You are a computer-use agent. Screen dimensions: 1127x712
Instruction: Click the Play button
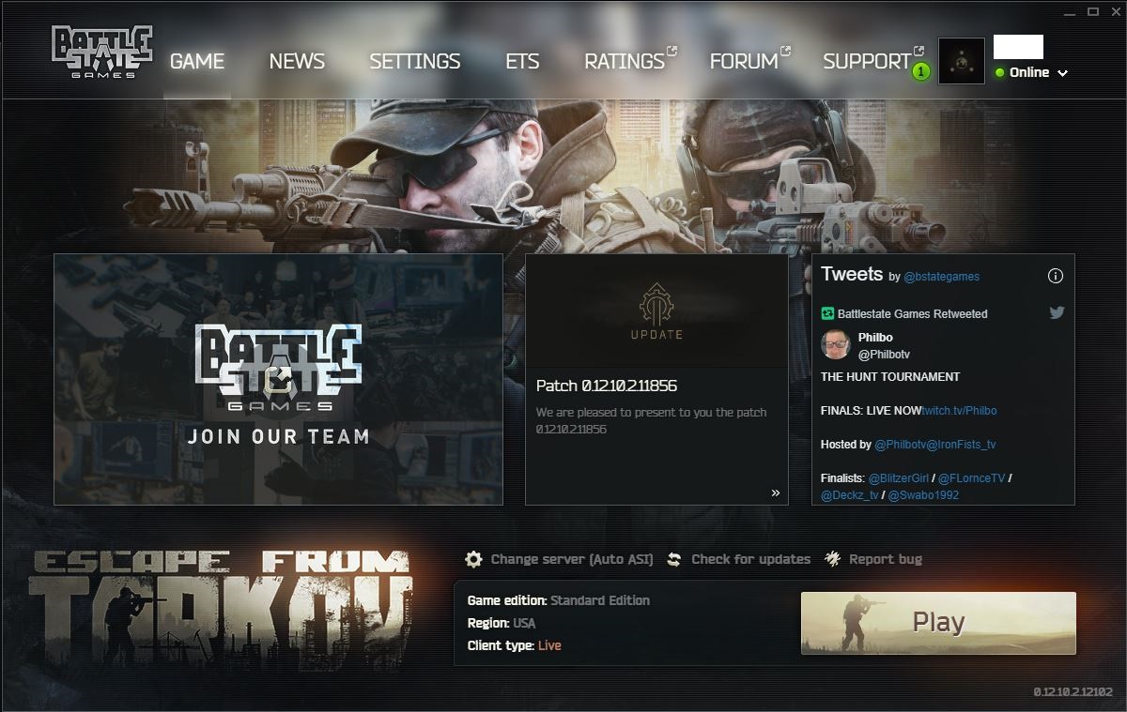tap(938, 623)
